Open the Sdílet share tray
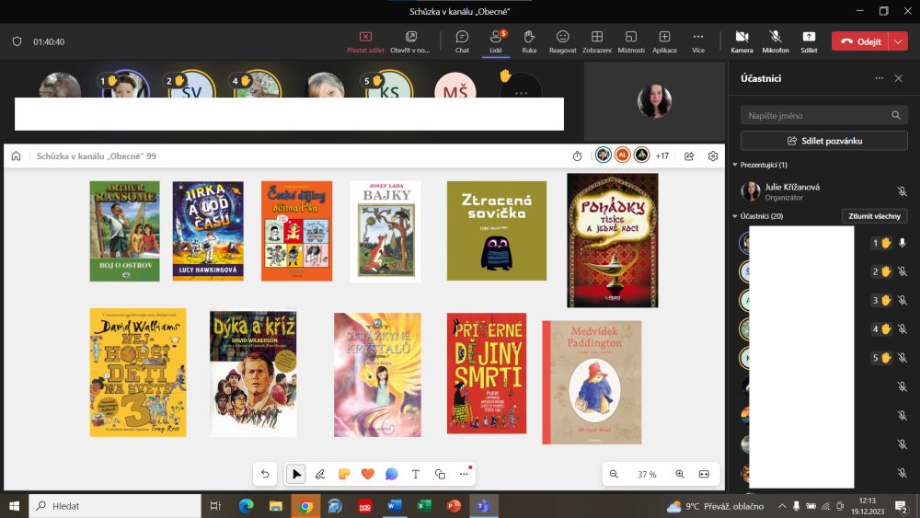The image size is (920, 518). click(x=809, y=41)
